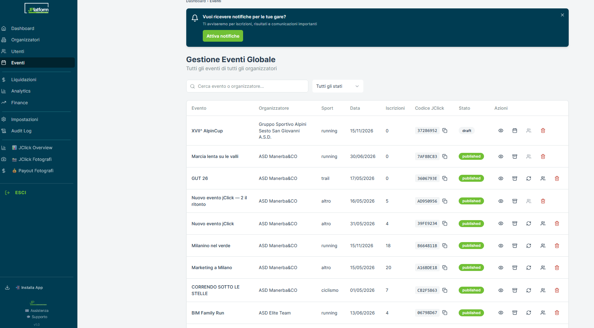View the Milanino nel verde event
The height and width of the screenshot is (328, 594).
pyautogui.click(x=501, y=246)
